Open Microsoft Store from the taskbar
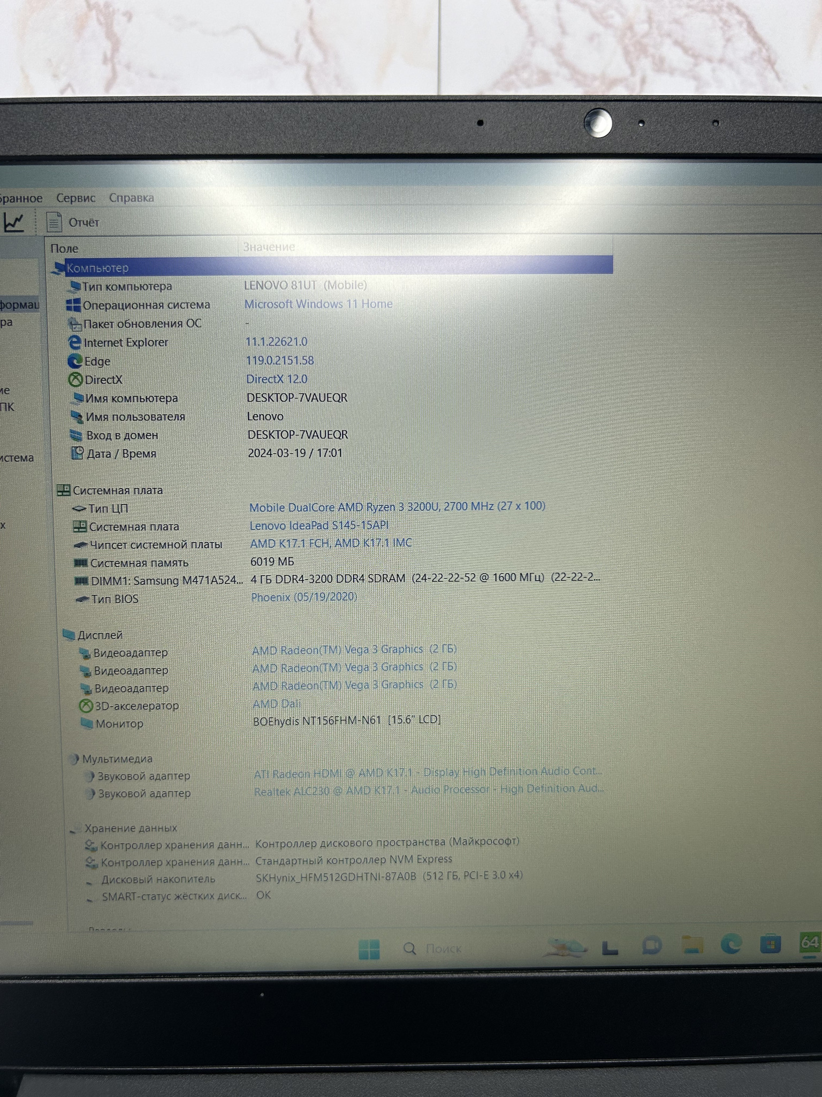The width and height of the screenshot is (822, 1097). pos(771,943)
